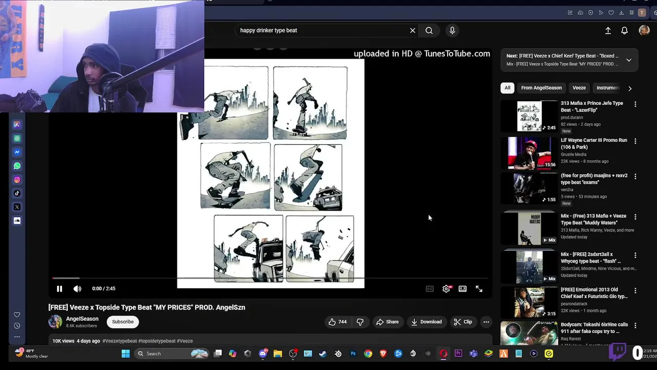
Task: Open options for 'Lil' Wayne Carter III Promo Run'
Action: click(x=635, y=141)
